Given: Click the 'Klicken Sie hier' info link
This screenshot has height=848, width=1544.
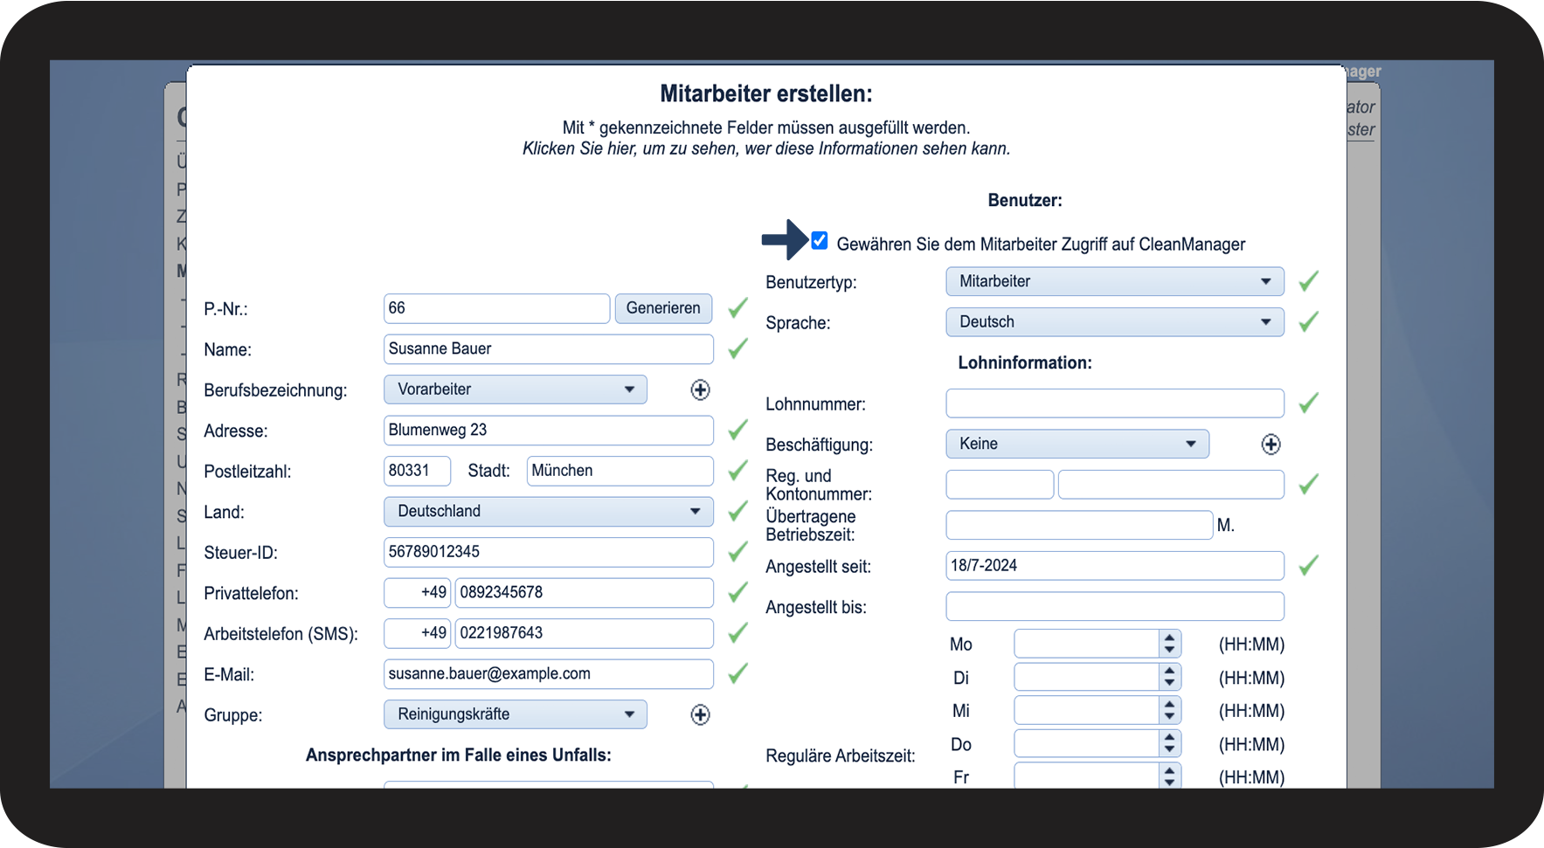Looking at the screenshot, I should click(x=765, y=149).
